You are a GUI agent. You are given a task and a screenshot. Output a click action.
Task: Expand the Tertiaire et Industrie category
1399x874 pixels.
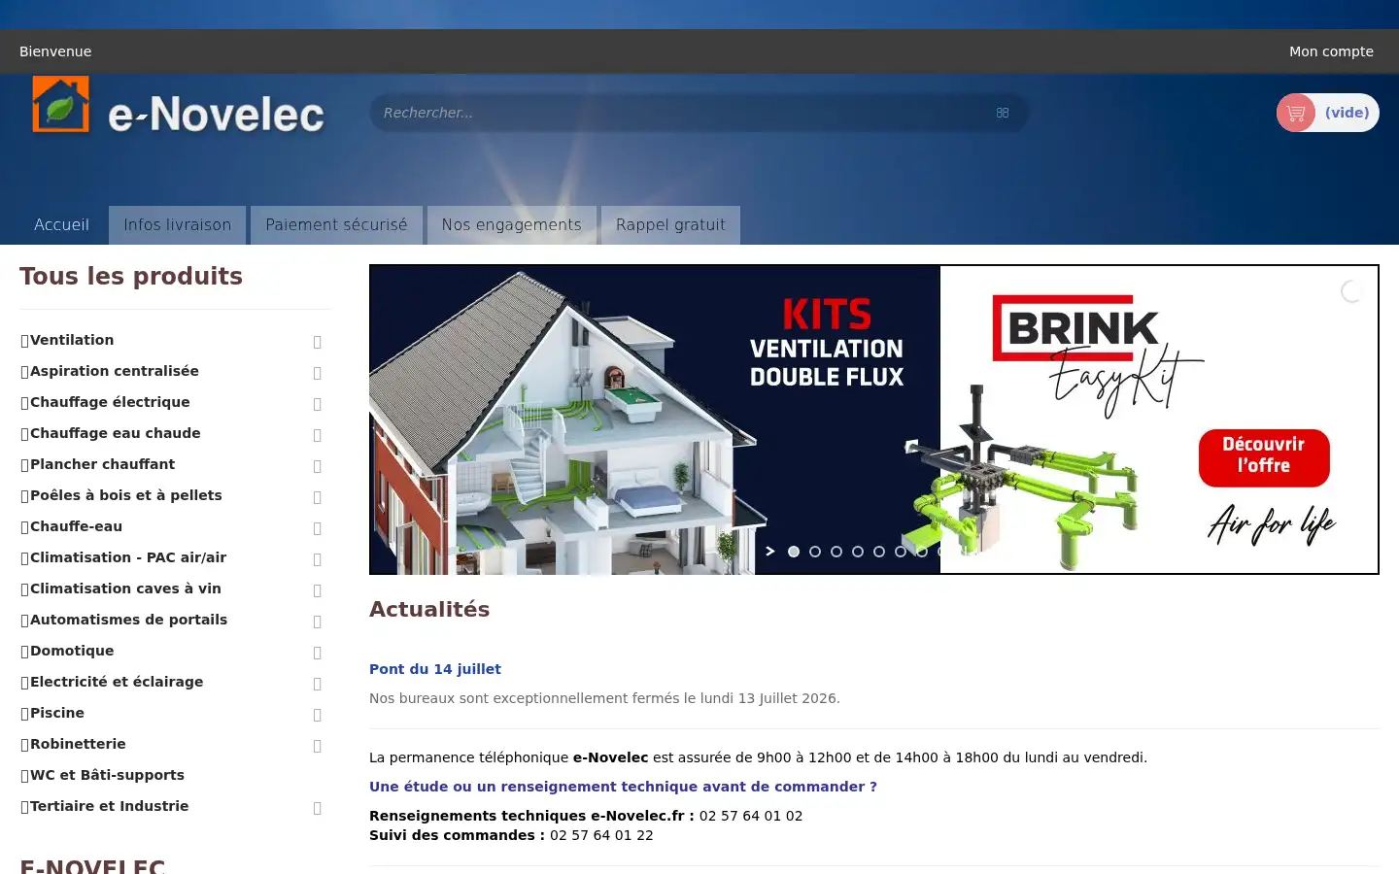tap(318, 808)
